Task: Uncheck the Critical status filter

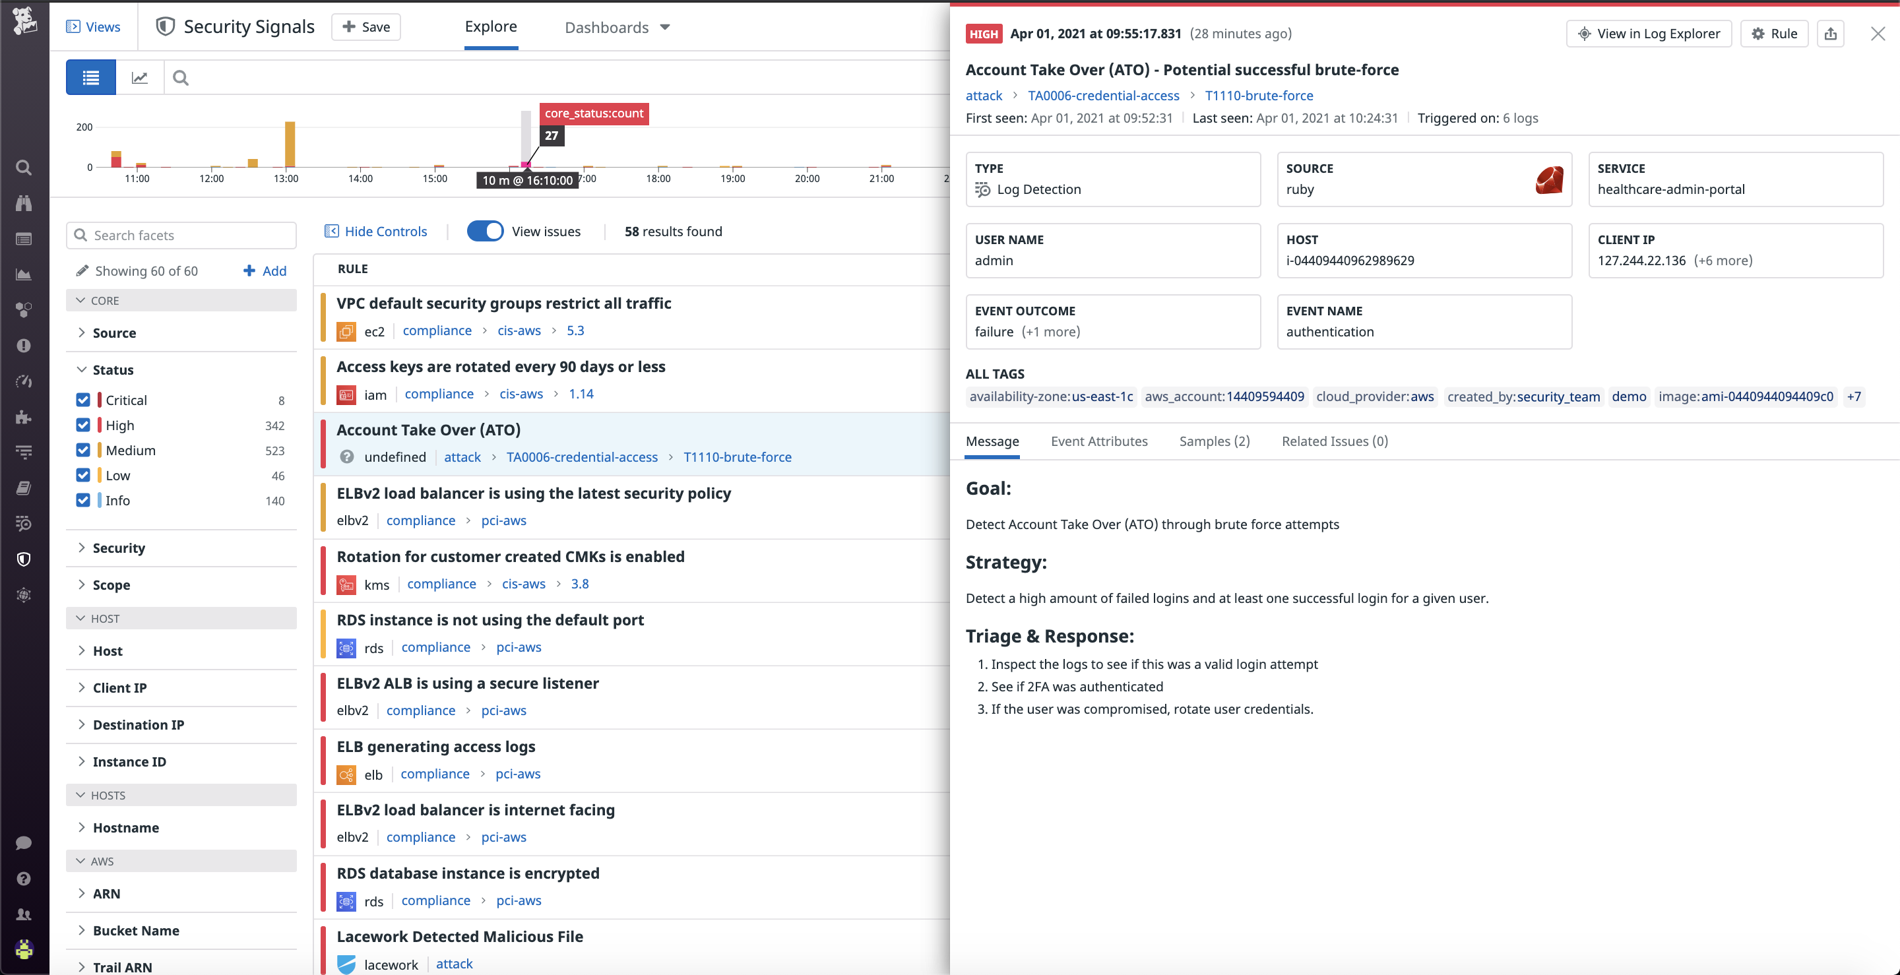Action: [x=82, y=399]
